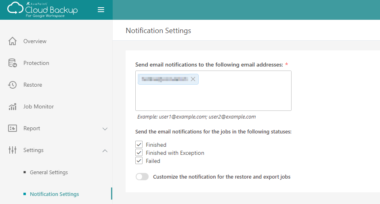This screenshot has width=380, height=204.
Task: Expand the Report menu chevron
Action: 105,129
